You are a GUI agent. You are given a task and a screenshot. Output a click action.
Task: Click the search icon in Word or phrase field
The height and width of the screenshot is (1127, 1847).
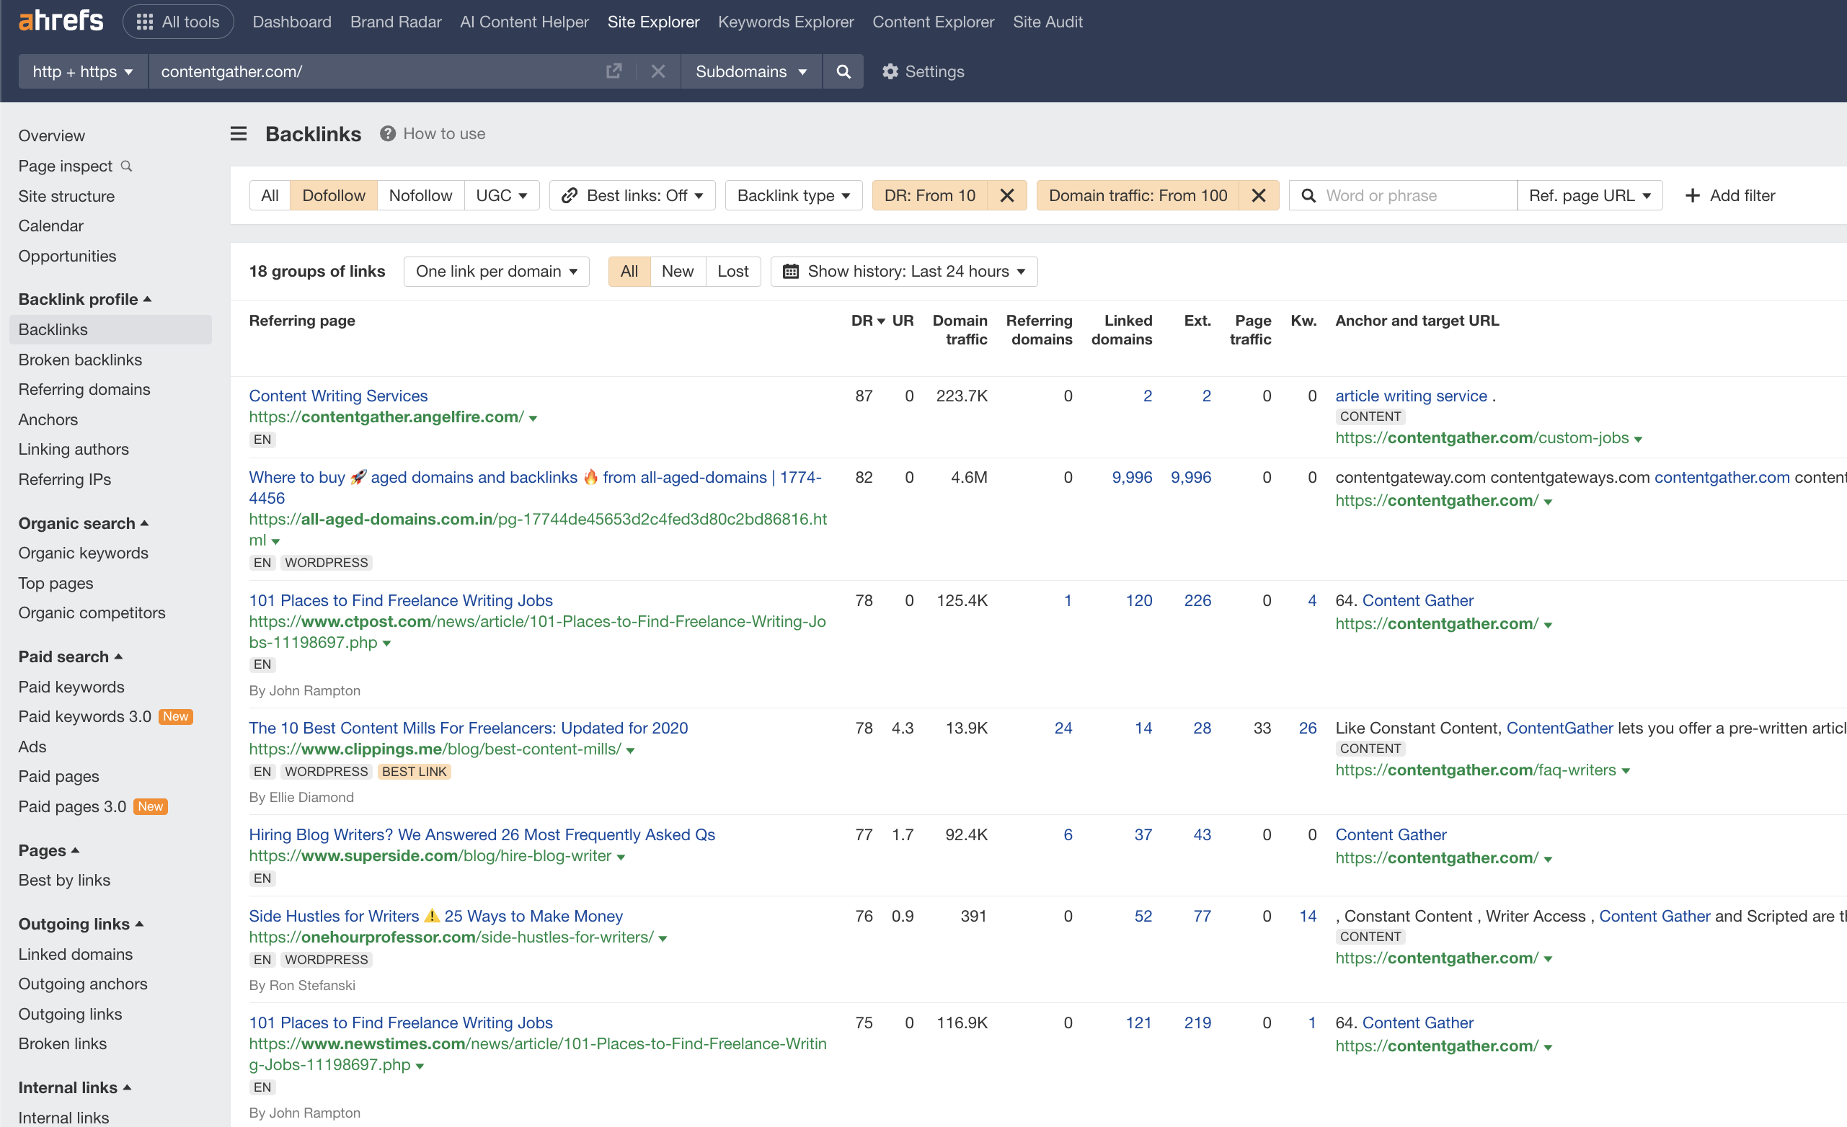click(x=1308, y=195)
